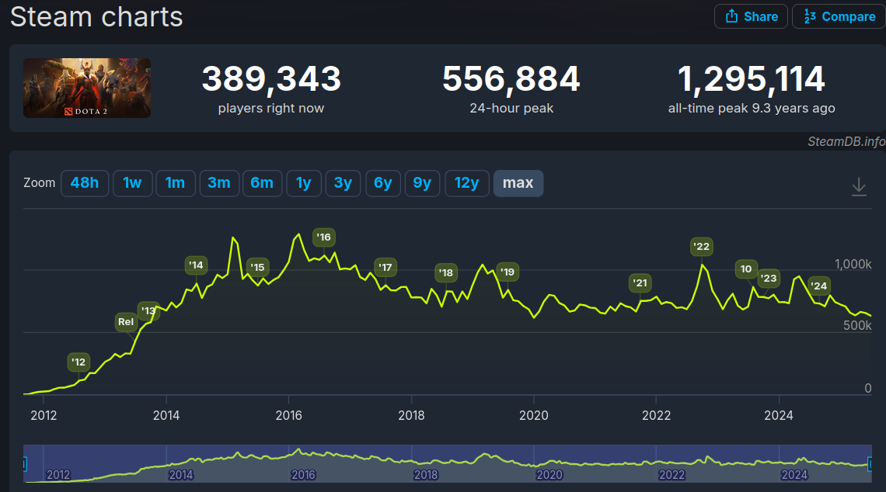Click the 10 event flag

pyautogui.click(x=746, y=269)
